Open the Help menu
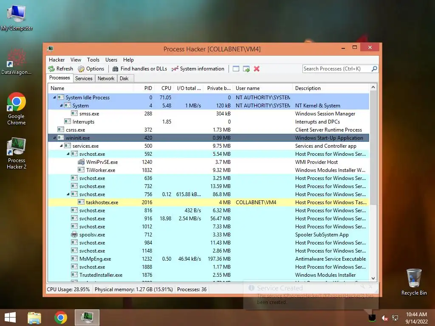This screenshot has width=435, height=326. (x=128, y=59)
